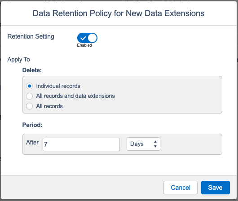Click the Retention Setting label
Screen dimensions: 238x201
point(31,36)
